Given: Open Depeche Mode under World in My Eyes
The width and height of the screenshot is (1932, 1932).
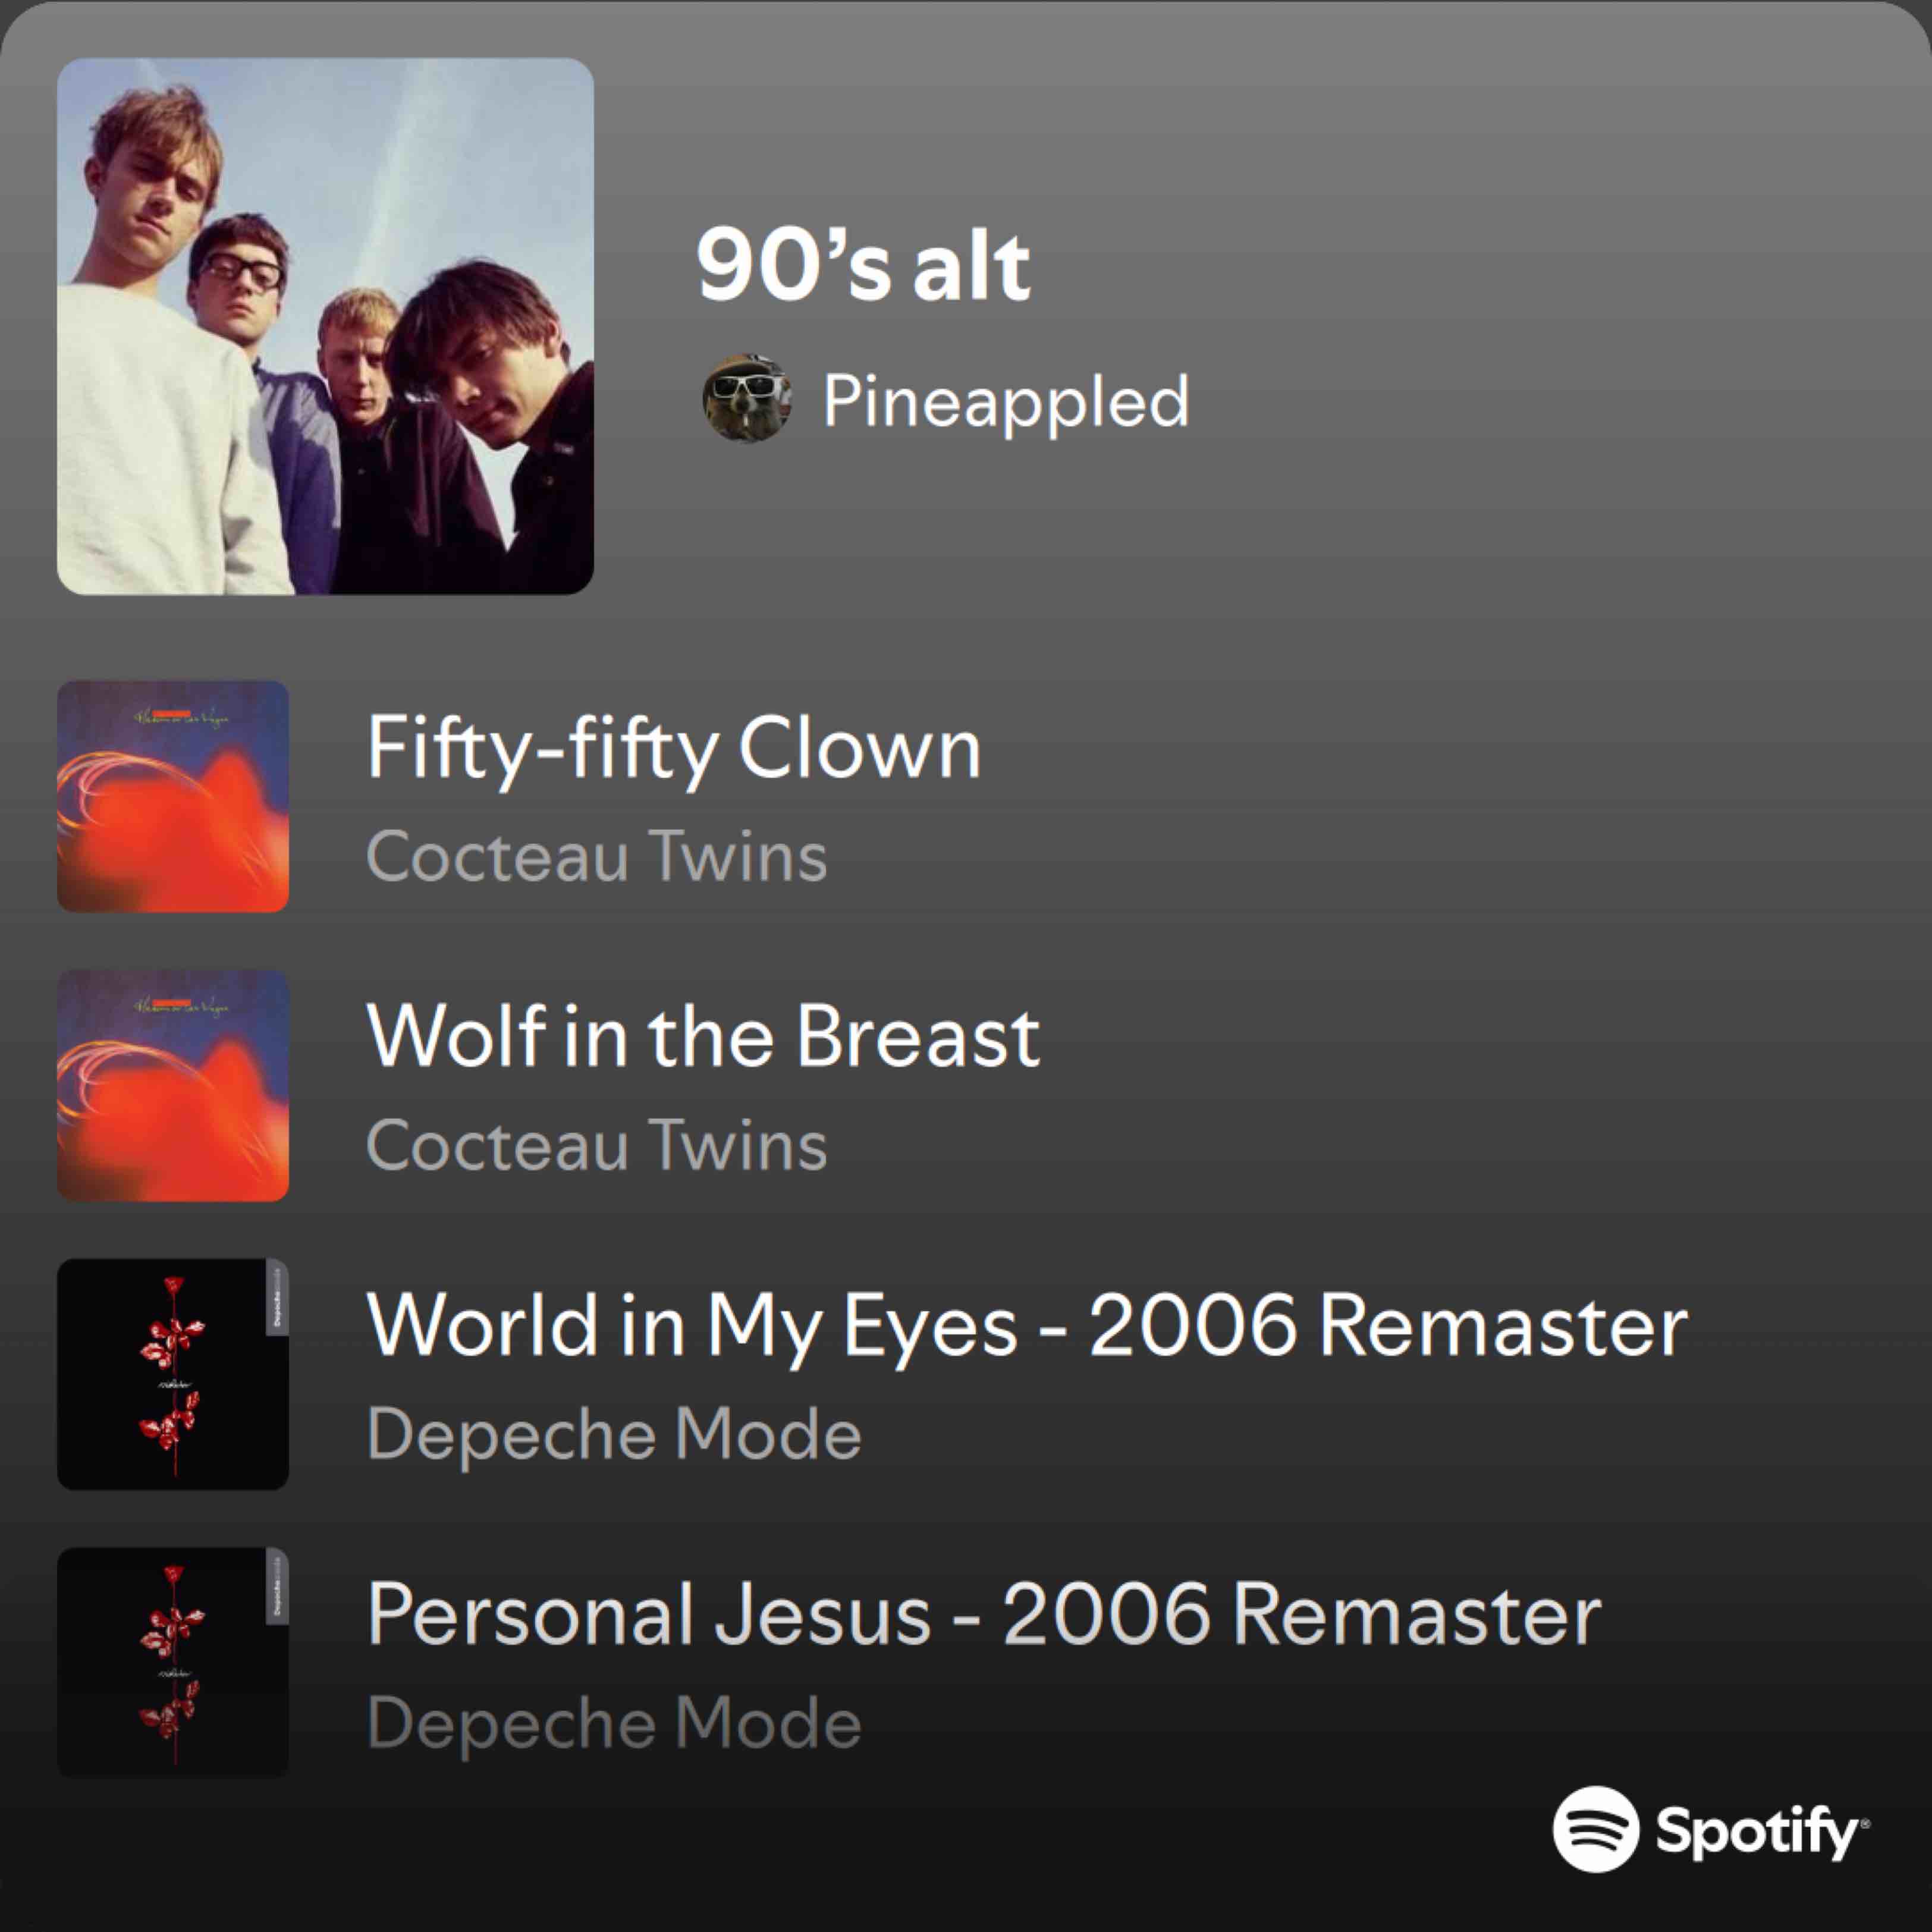Looking at the screenshot, I should coord(614,1433).
